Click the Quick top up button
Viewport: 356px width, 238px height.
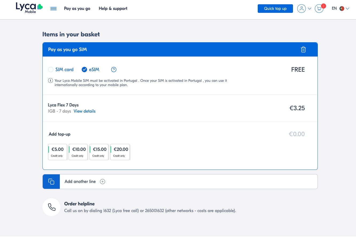pyautogui.click(x=275, y=9)
